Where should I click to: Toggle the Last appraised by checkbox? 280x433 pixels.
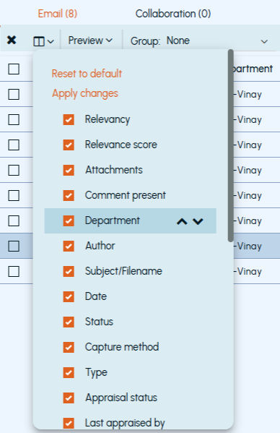(x=69, y=423)
